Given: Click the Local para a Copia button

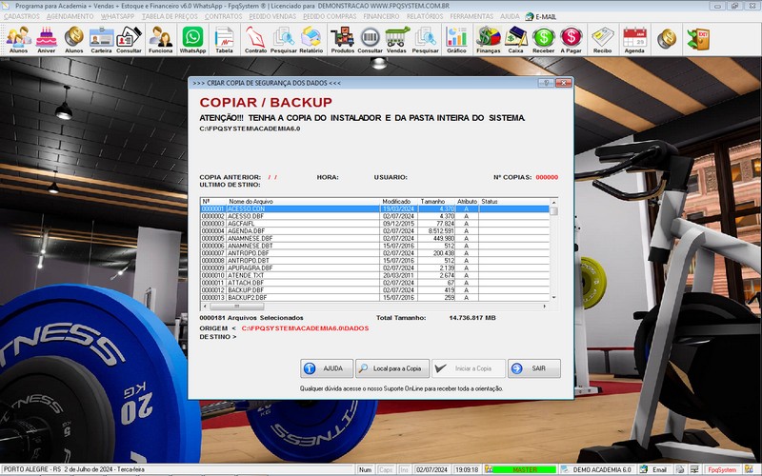Looking at the screenshot, I should click(x=392, y=368).
